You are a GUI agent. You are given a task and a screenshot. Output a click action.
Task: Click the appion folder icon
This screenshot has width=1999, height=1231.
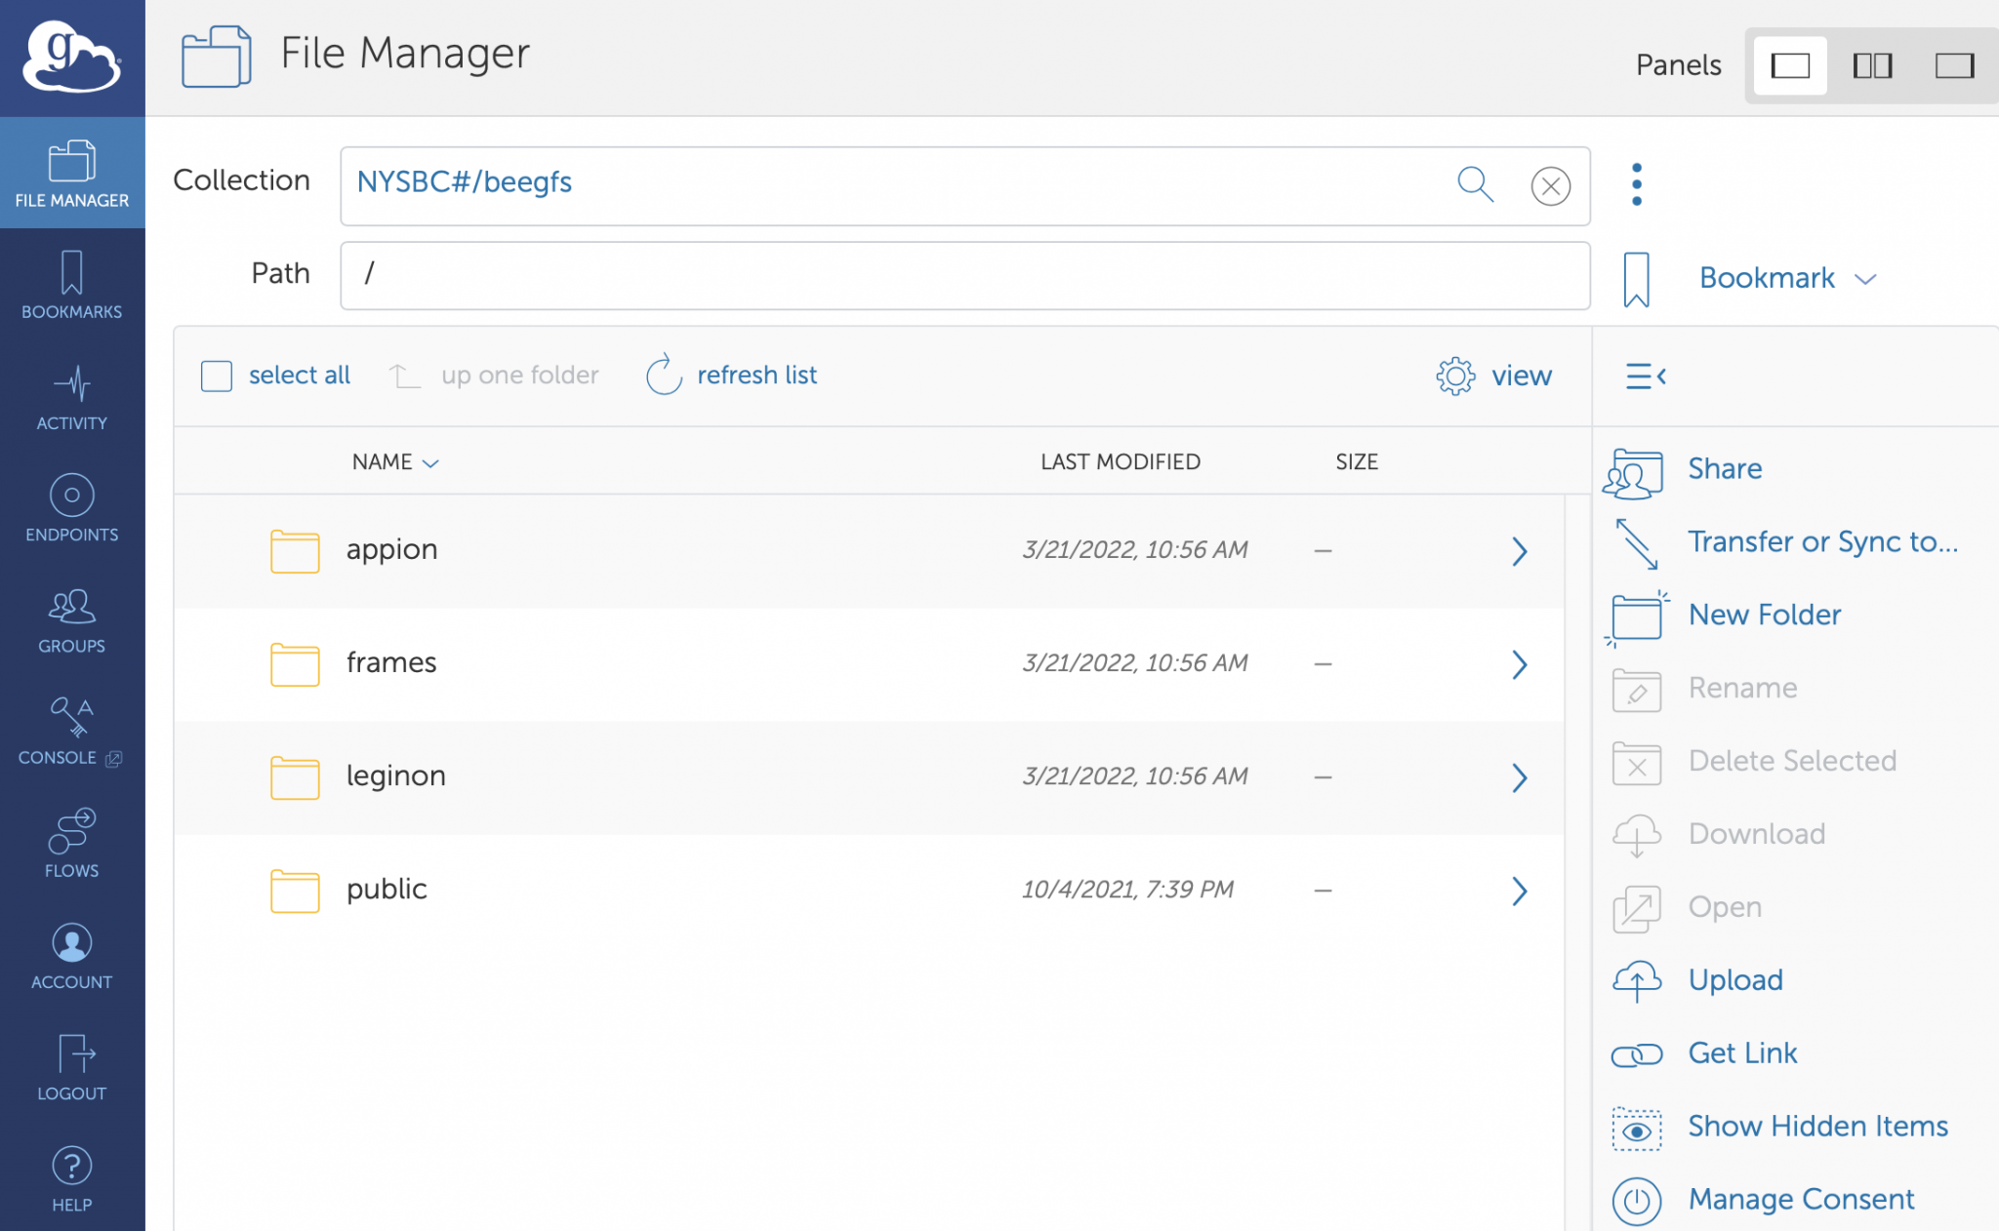point(295,551)
